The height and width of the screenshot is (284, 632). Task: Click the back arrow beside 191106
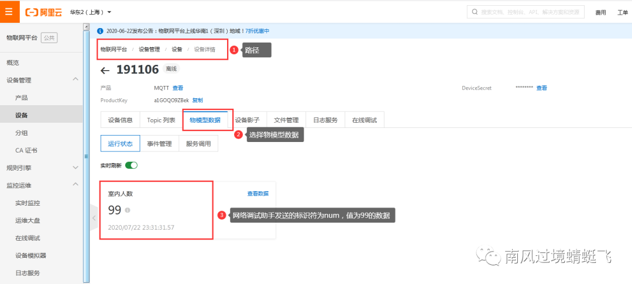pyautogui.click(x=105, y=70)
